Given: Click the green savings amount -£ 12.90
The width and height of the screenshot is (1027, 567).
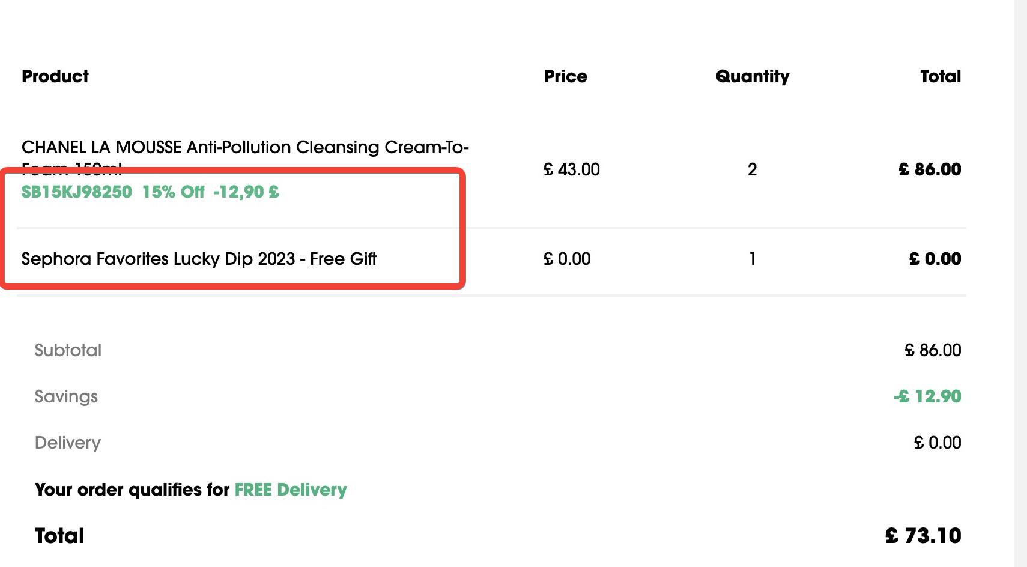Looking at the screenshot, I should tap(927, 396).
